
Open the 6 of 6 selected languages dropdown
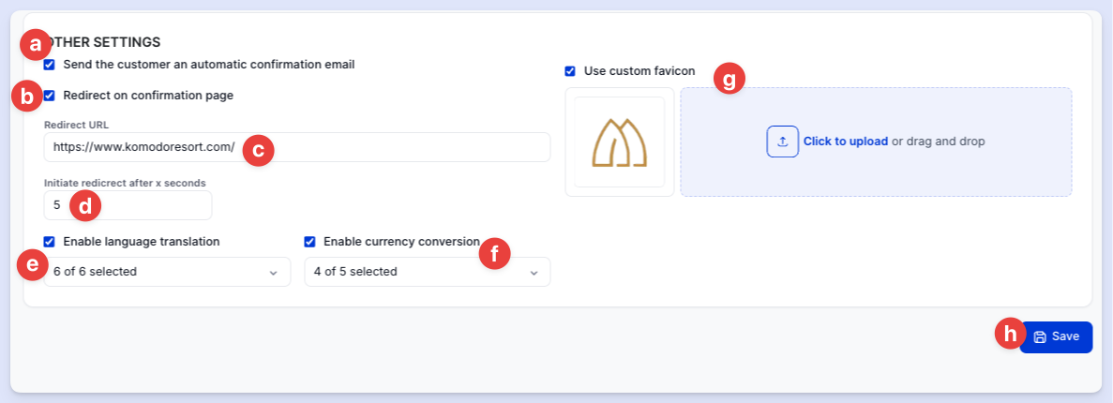[x=167, y=272]
